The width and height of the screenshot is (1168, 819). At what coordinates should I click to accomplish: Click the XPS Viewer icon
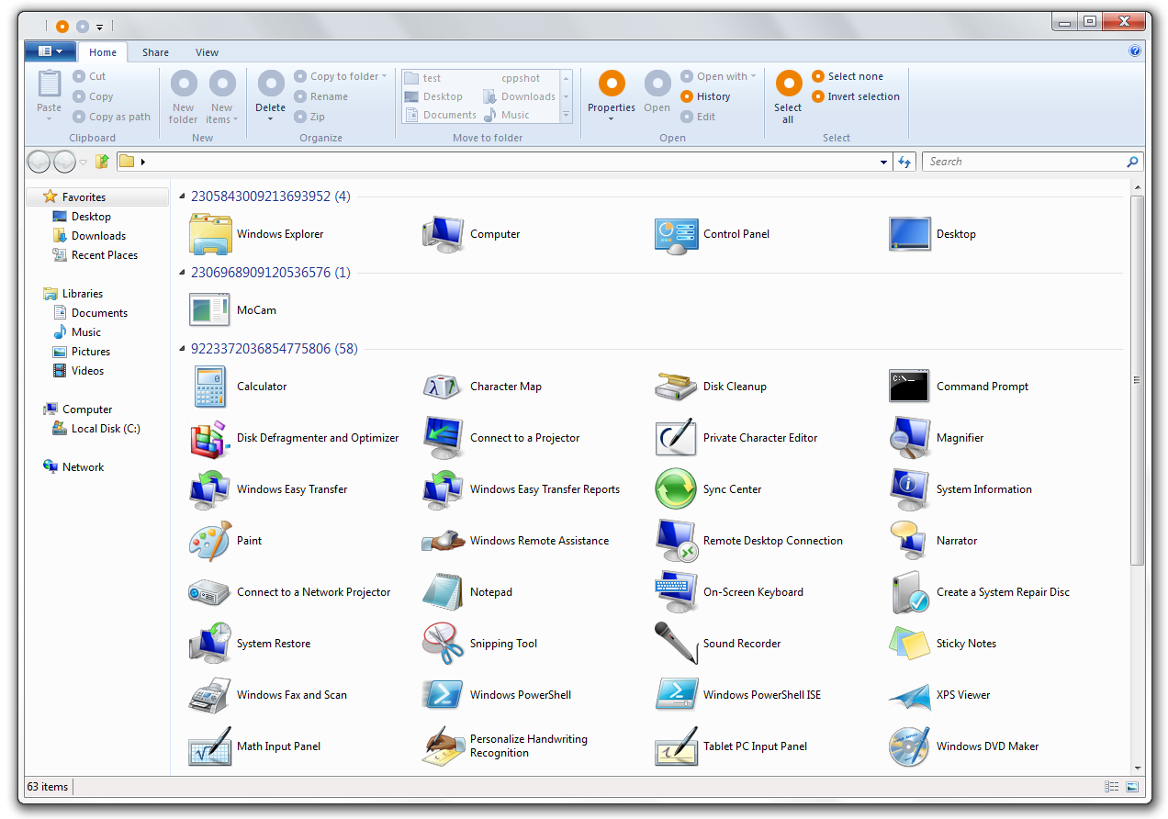pos(910,695)
